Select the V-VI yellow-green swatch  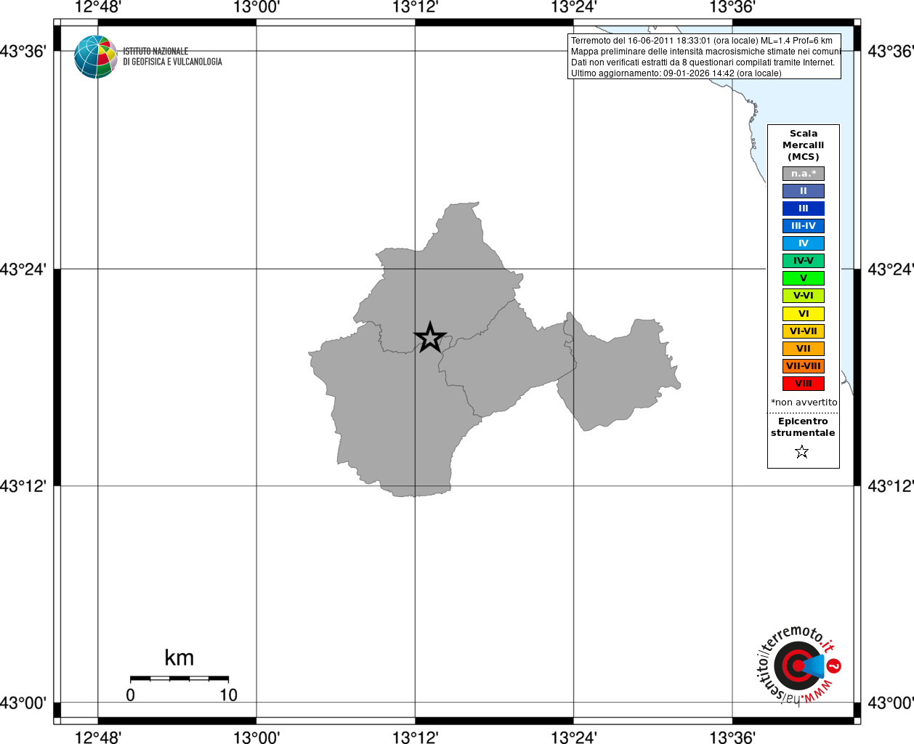point(804,296)
